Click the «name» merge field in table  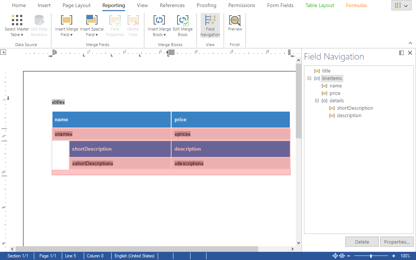(63, 134)
